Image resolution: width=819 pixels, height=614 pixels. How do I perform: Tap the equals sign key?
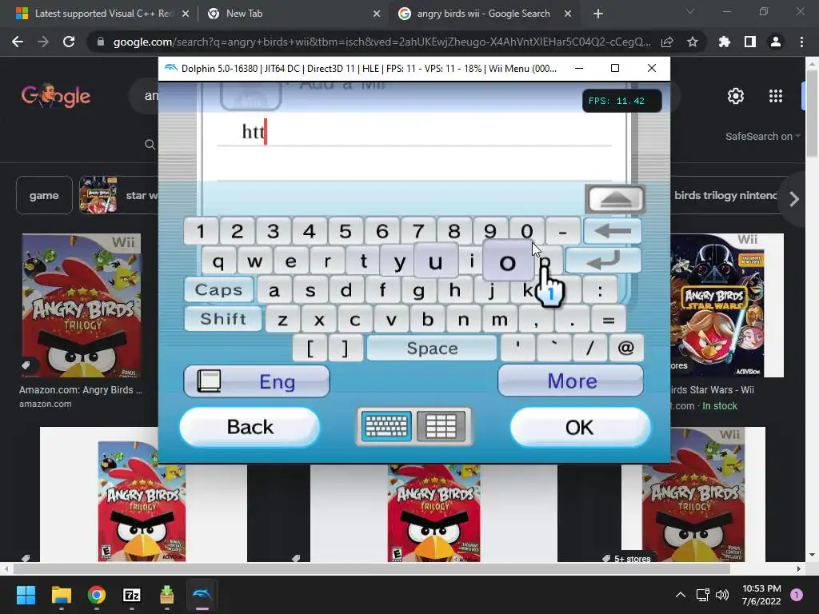(609, 319)
